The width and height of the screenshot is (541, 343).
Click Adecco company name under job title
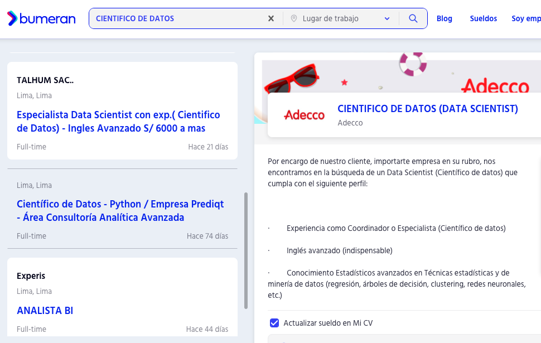click(350, 123)
